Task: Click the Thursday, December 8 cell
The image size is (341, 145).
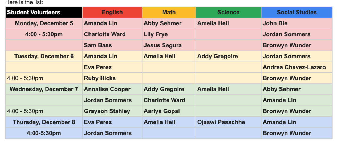Action: 44,122
